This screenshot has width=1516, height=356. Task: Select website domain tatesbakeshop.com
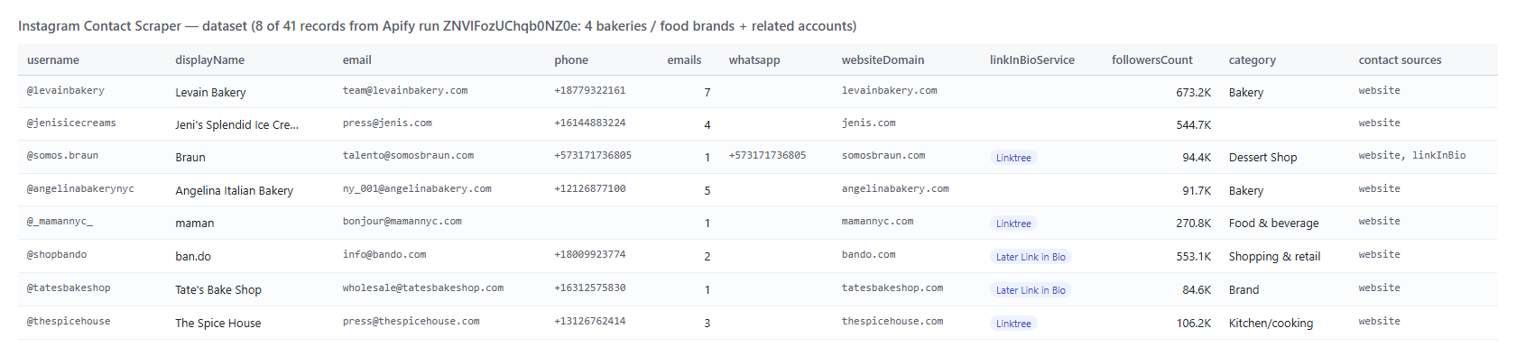pos(892,288)
